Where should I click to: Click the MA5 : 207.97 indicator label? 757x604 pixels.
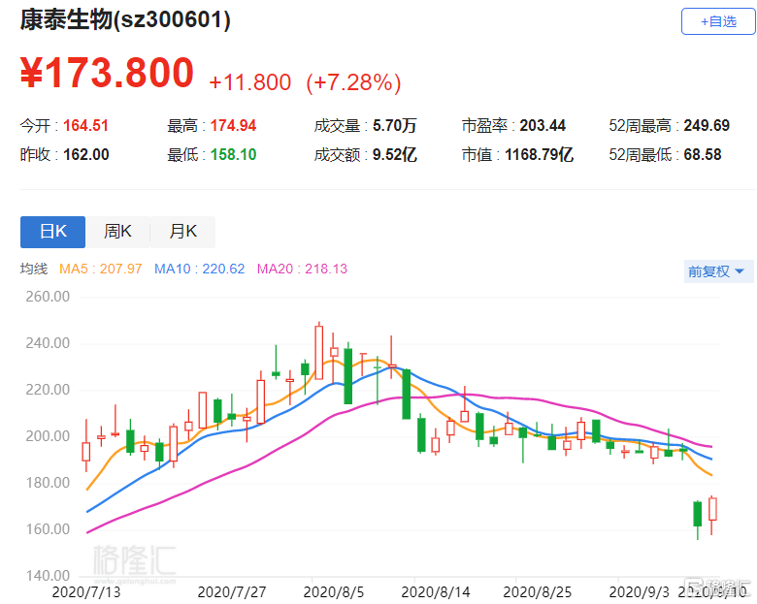coord(100,269)
